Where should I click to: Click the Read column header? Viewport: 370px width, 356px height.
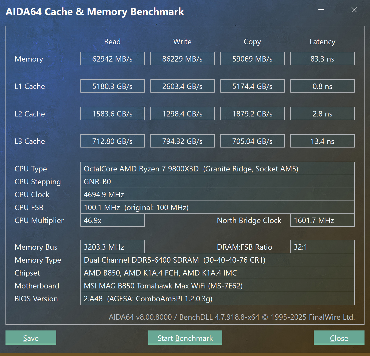(x=113, y=41)
